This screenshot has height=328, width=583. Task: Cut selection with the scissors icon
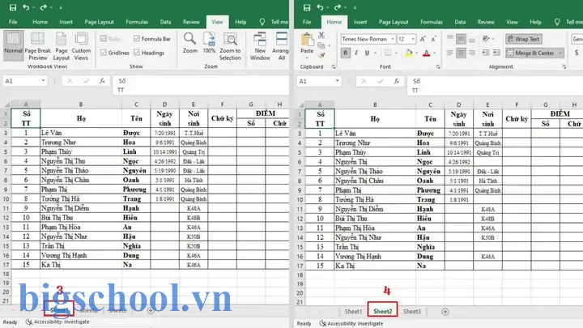point(321,36)
